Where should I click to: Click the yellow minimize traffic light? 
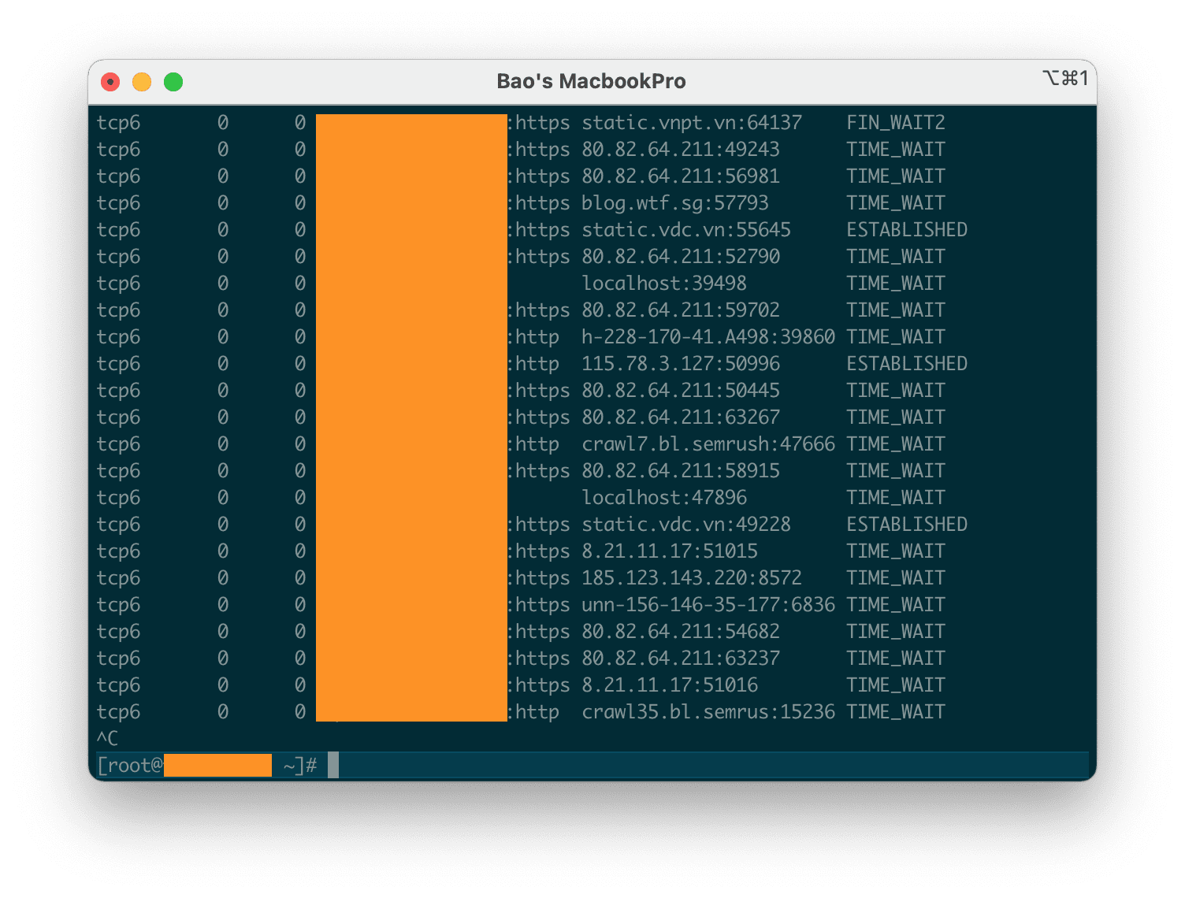pyautogui.click(x=141, y=81)
